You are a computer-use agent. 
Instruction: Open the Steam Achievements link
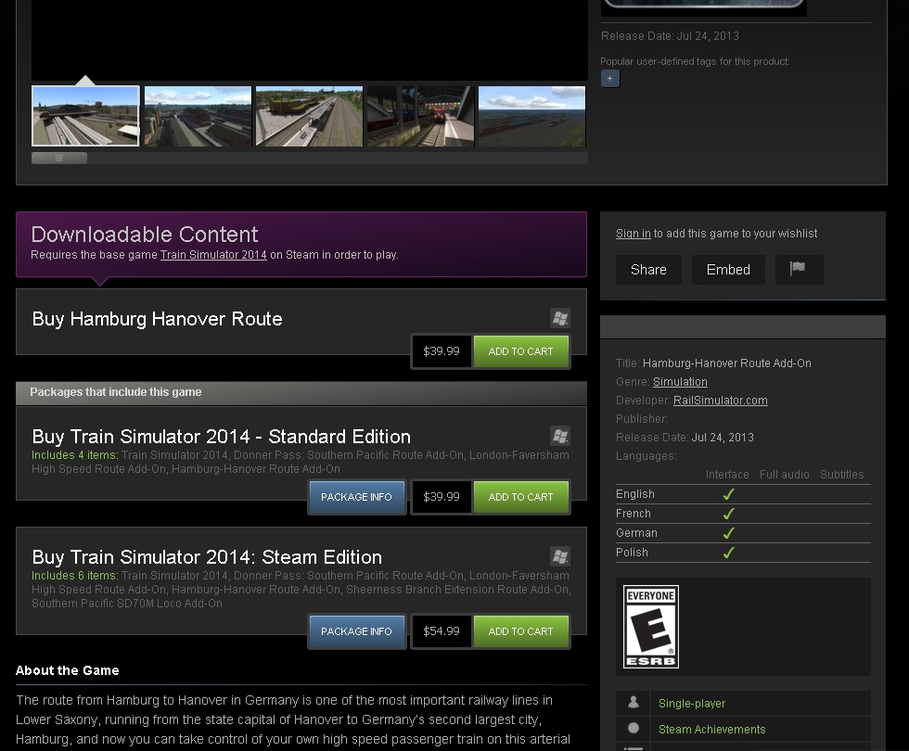click(712, 729)
